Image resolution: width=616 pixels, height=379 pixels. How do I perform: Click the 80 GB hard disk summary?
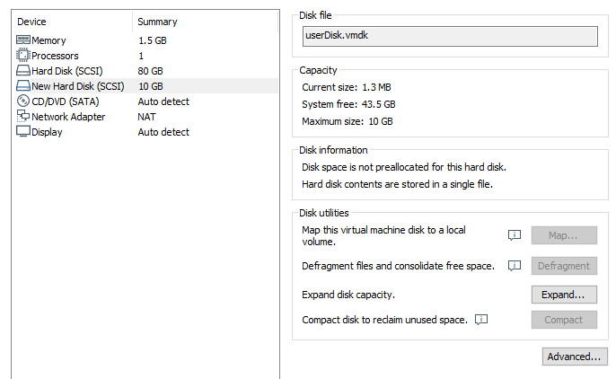151,71
